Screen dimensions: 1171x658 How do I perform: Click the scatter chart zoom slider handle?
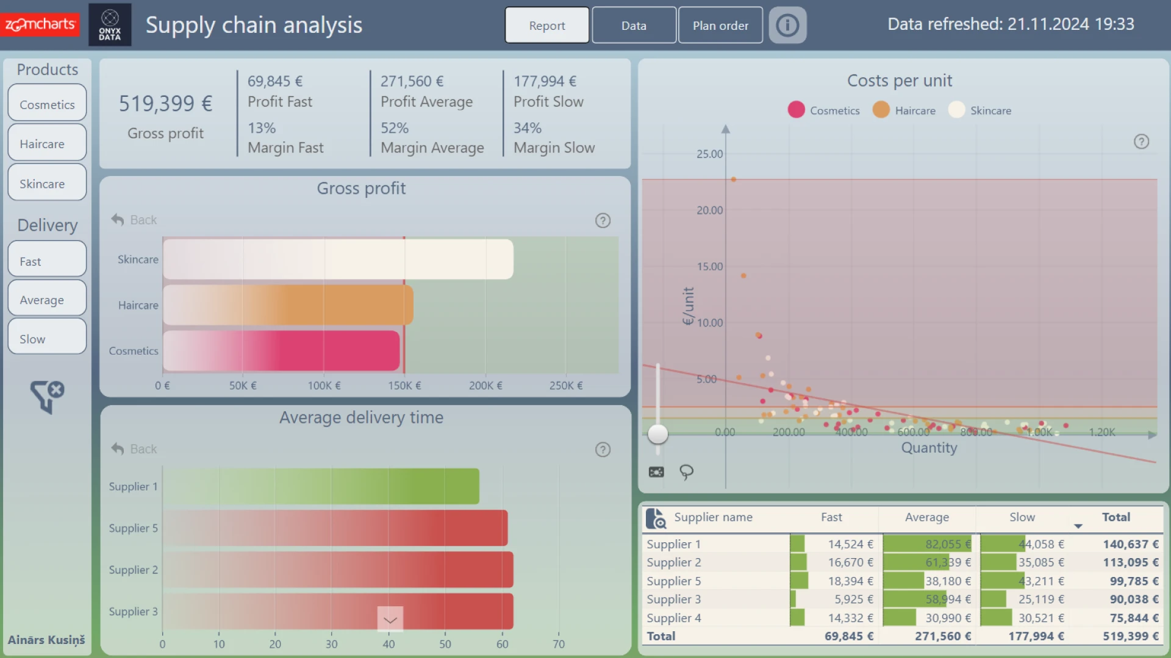657,434
